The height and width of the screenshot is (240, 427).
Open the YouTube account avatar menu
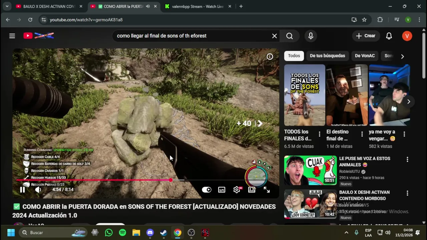(x=407, y=36)
